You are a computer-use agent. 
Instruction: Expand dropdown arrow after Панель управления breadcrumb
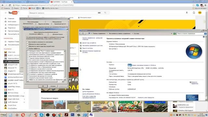pyautogui.click(x=107, y=33)
